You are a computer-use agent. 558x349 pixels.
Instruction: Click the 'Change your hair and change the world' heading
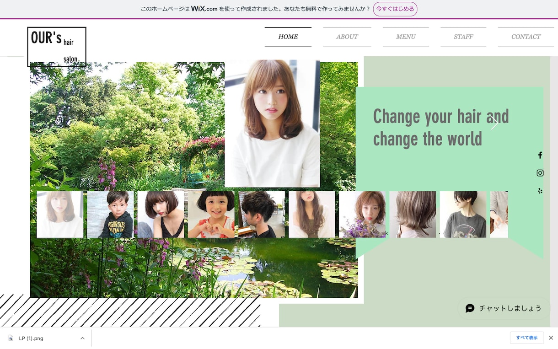pyautogui.click(x=441, y=128)
